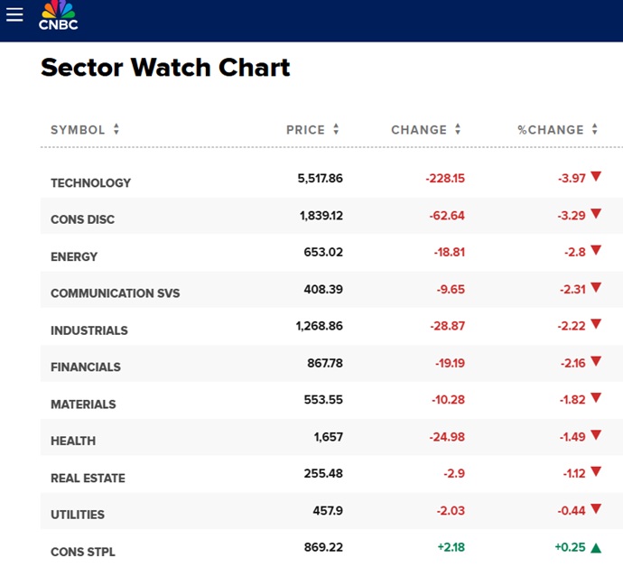623x576 pixels.
Task: Open the TECHNOLOGY sector link
Action: [x=90, y=183]
